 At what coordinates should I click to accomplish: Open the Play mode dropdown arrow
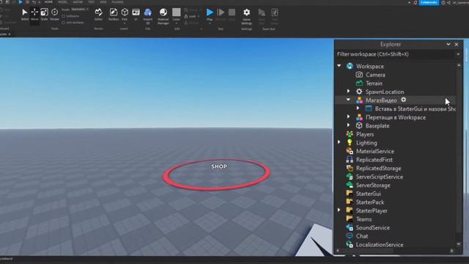(x=210, y=23)
